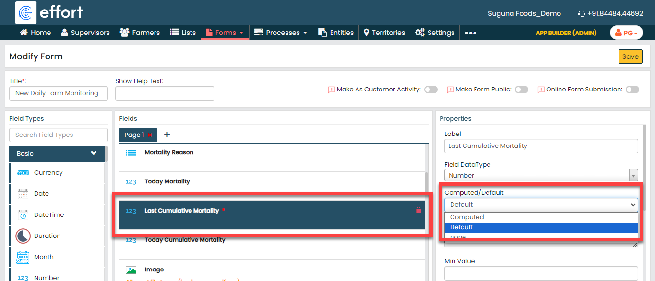The width and height of the screenshot is (655, 281).
Task: Go to the Territories tab
Action: tap(384, 33)
